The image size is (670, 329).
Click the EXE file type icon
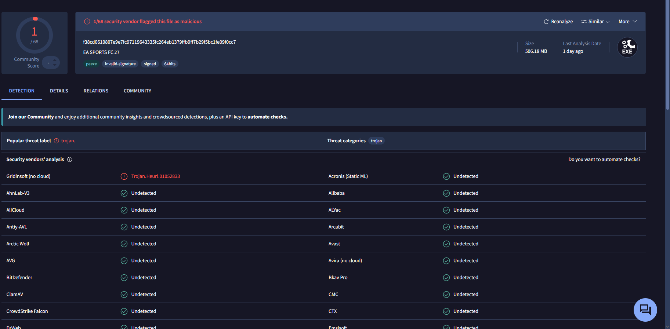point(627,47)
